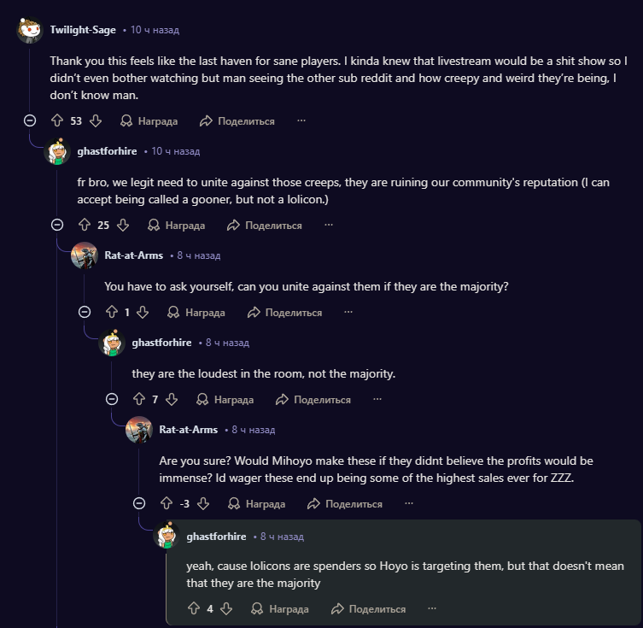
Task: Share (Поделиться) the highlighted bottom comment
Action: click(368, 609)
